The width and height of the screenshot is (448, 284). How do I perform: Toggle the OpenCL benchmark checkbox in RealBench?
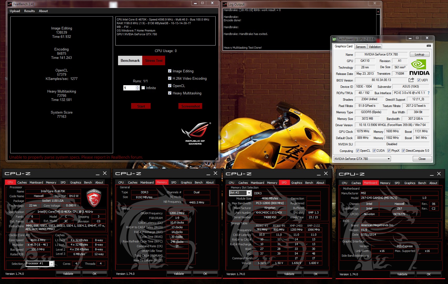(170, 86)
